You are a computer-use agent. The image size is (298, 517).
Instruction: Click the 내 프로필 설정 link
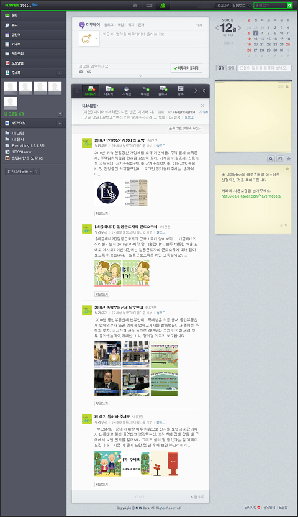coord(14,114)
